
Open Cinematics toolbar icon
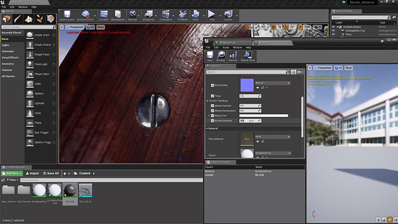click(x=166, y=16)
